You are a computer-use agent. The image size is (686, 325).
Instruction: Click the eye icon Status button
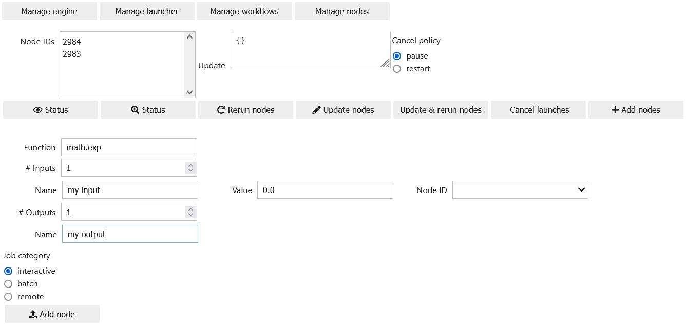coord(50,110)
